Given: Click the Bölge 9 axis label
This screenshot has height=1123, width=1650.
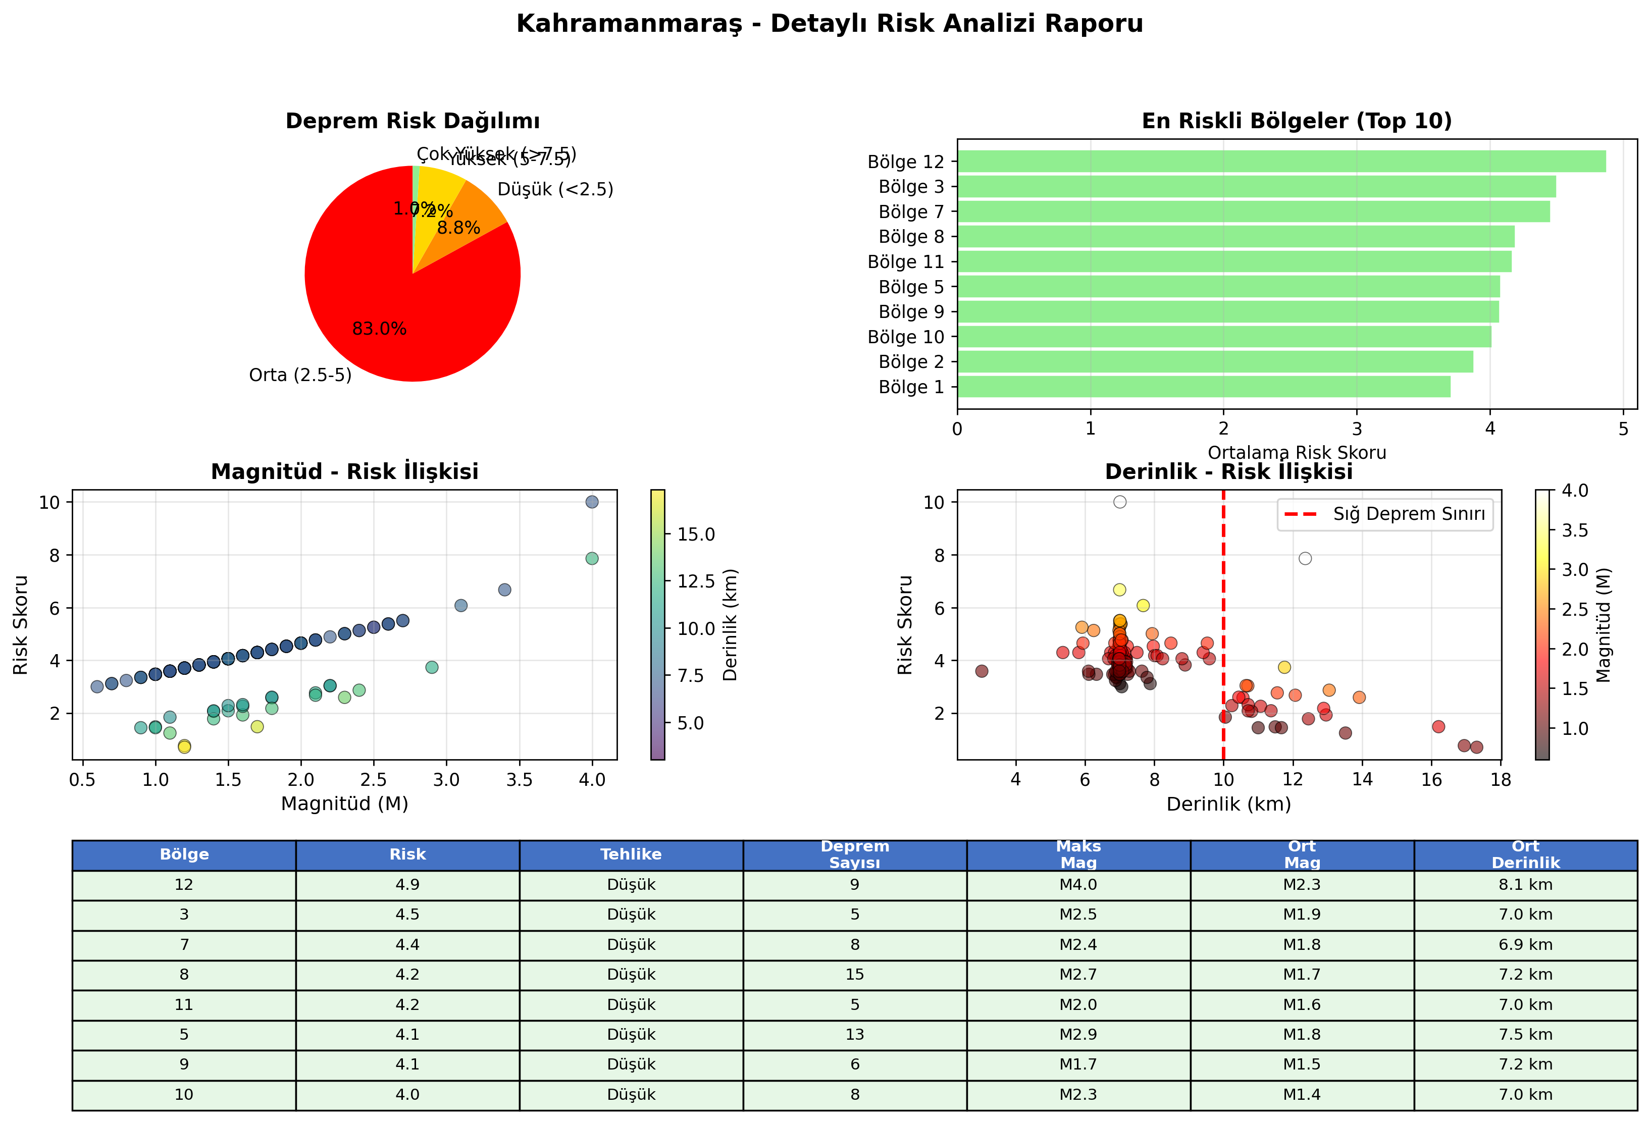Looking at the screenshot, I should 912,311.
